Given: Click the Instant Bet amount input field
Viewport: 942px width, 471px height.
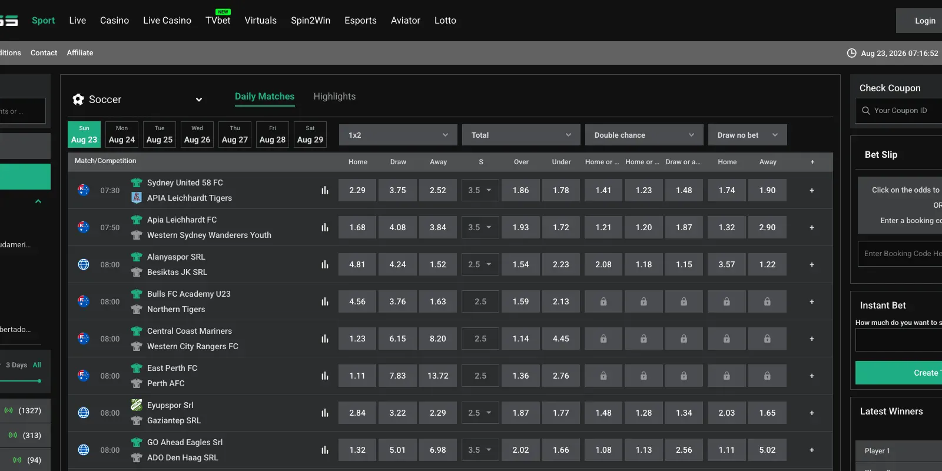Looking at the screenshot, I should 898,340.
